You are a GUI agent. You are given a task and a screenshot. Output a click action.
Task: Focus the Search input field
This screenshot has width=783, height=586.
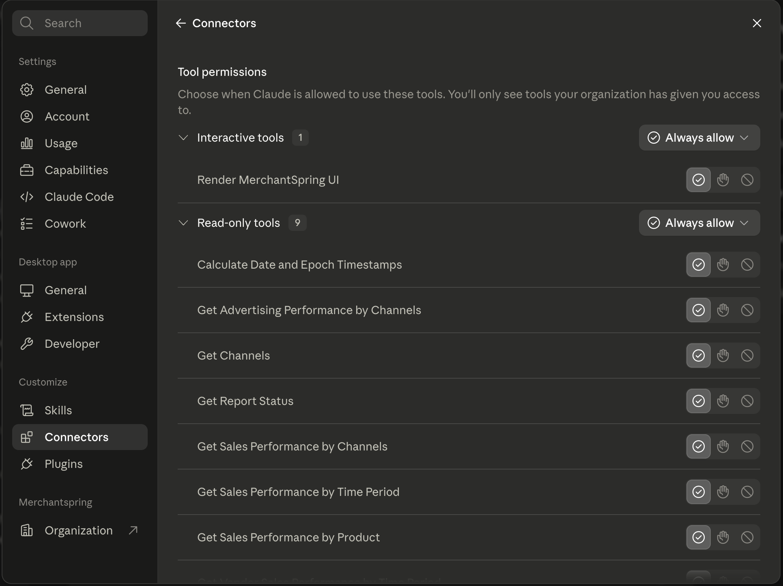point(80,23)
